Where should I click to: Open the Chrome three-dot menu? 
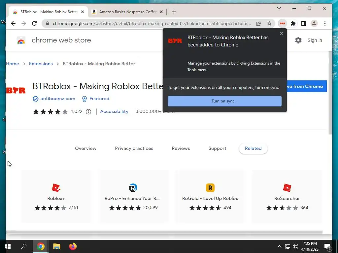[x=325, y=23]
